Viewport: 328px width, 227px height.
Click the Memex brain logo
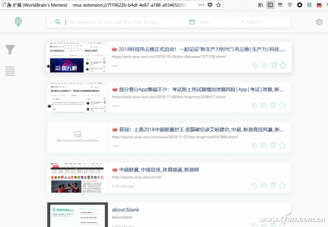click(x=18, y=22)
